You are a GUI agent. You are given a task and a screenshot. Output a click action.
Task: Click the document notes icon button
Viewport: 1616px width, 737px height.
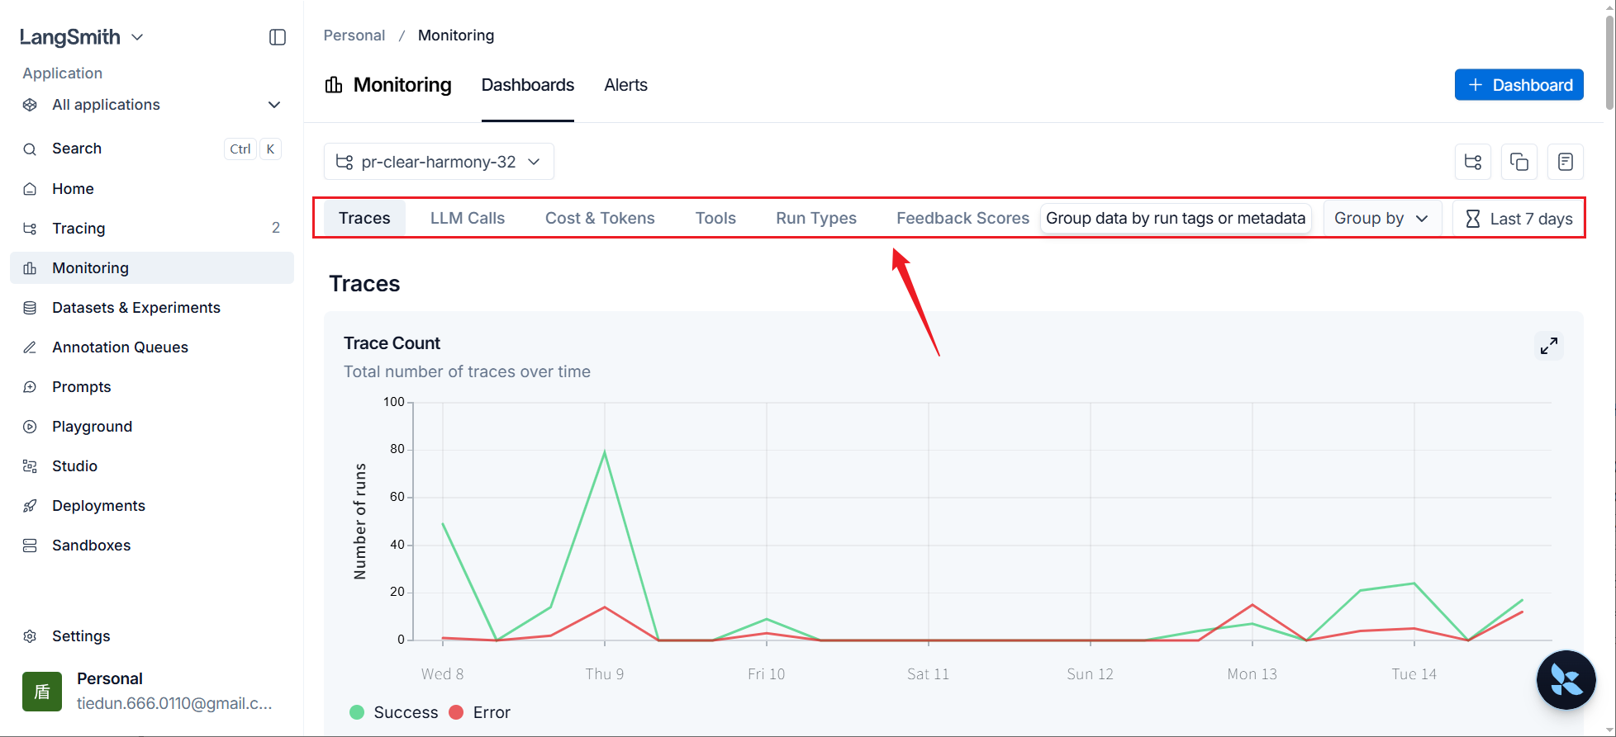(x=1566, y=162)
